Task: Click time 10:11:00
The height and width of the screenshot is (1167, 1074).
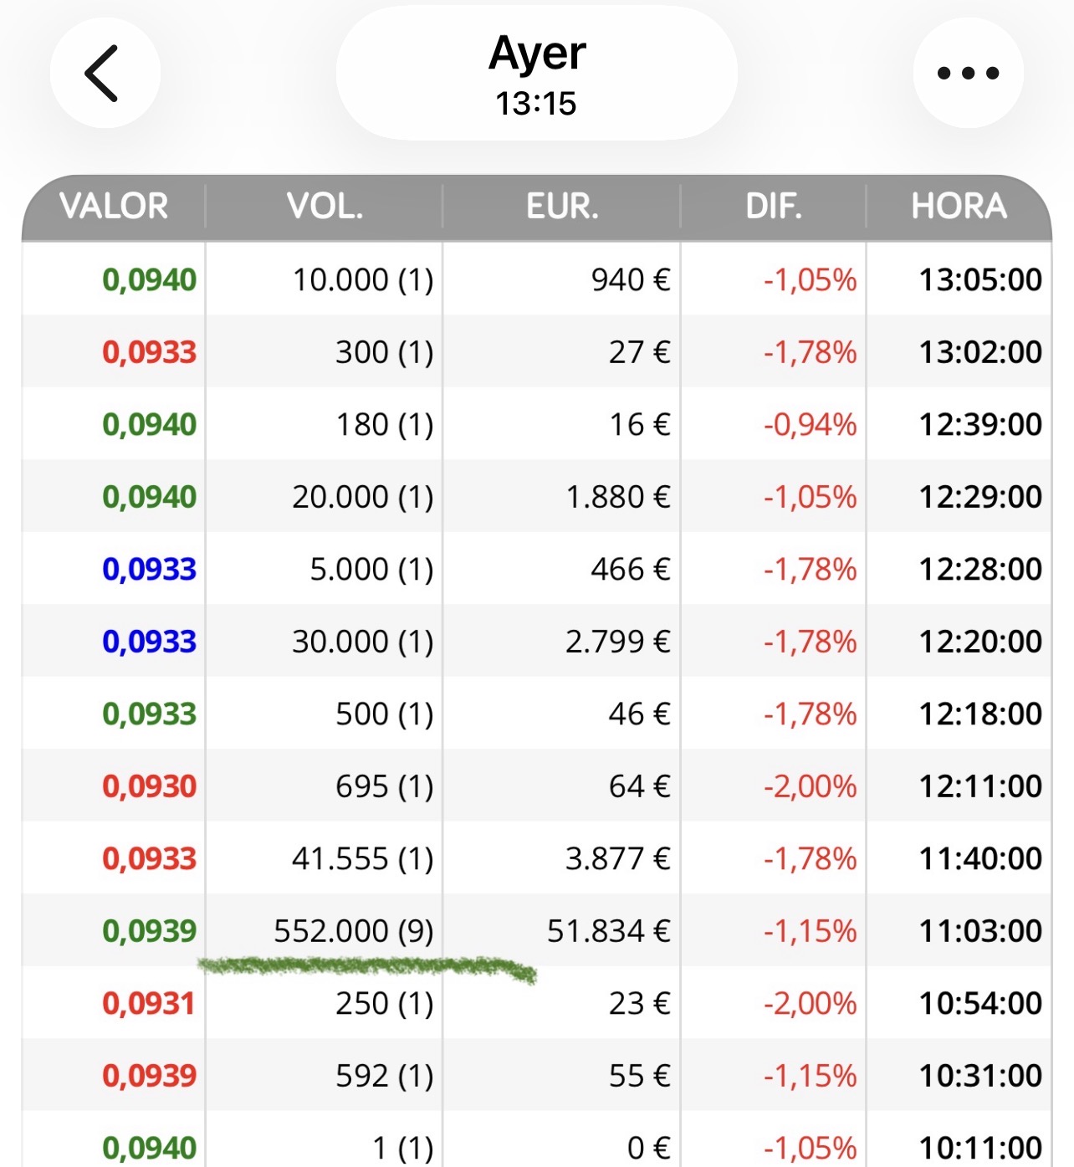Action: pos(980,1148)
